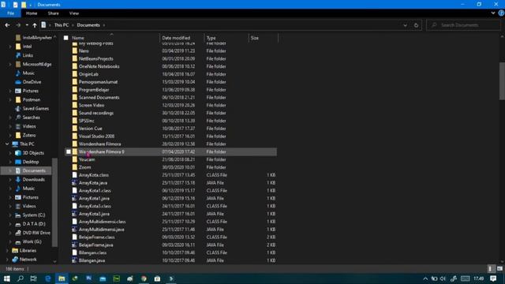Open Intel in the navigation pane
The height and width of the screenshot is (284, 505).
pyautogui.click(x=27, y=47)
